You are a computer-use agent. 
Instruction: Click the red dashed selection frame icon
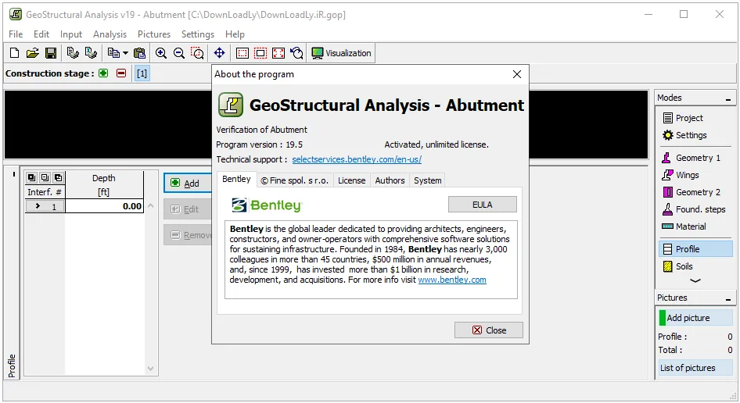(x=260, y=53)
